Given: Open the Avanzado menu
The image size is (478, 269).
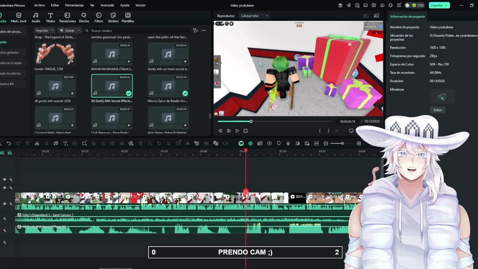Looking at the screenshot, I should [107, 5].
